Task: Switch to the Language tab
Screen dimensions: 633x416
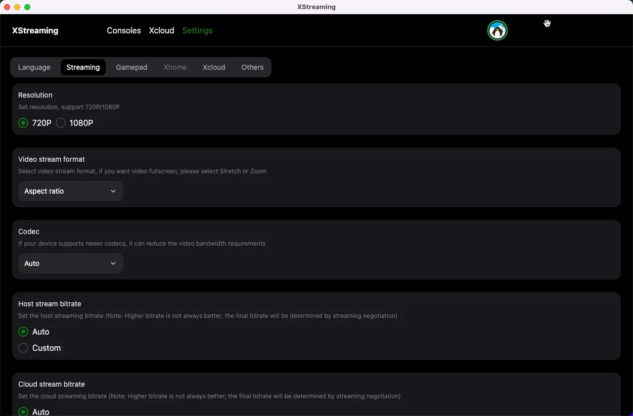Action: point(34,67)
